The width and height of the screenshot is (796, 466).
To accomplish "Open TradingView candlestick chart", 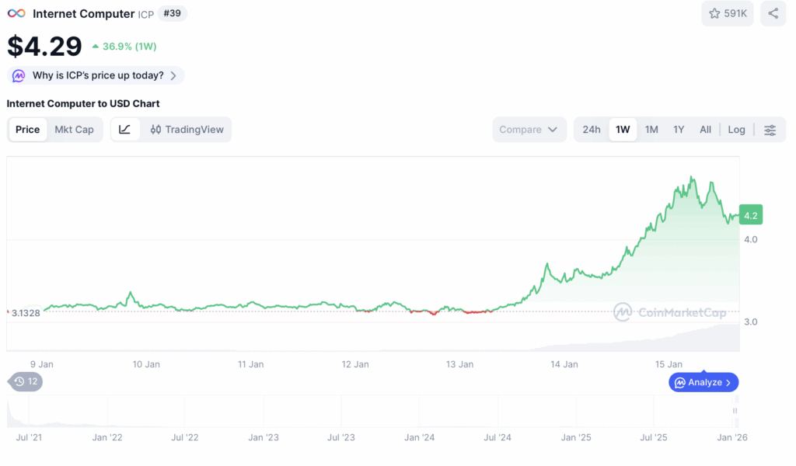I will click(x=187, y=129).
